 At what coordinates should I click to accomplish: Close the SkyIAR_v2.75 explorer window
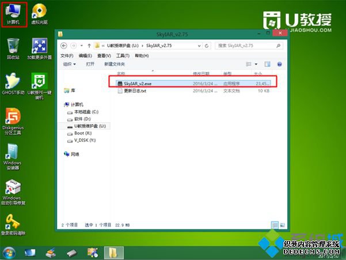pyautogui.click(x=280, y=33)
